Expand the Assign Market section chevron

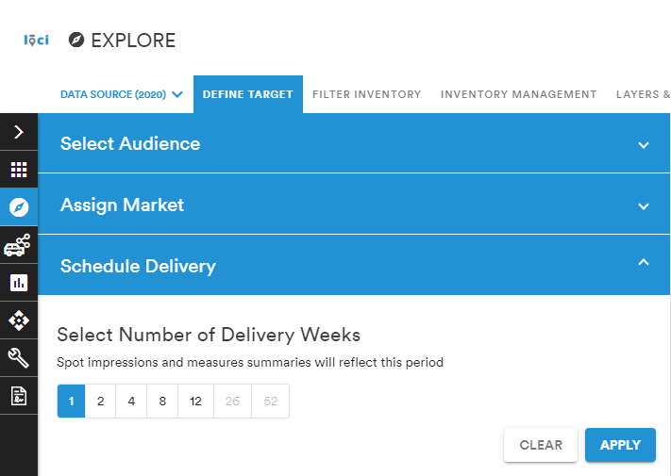click(644, 206)
